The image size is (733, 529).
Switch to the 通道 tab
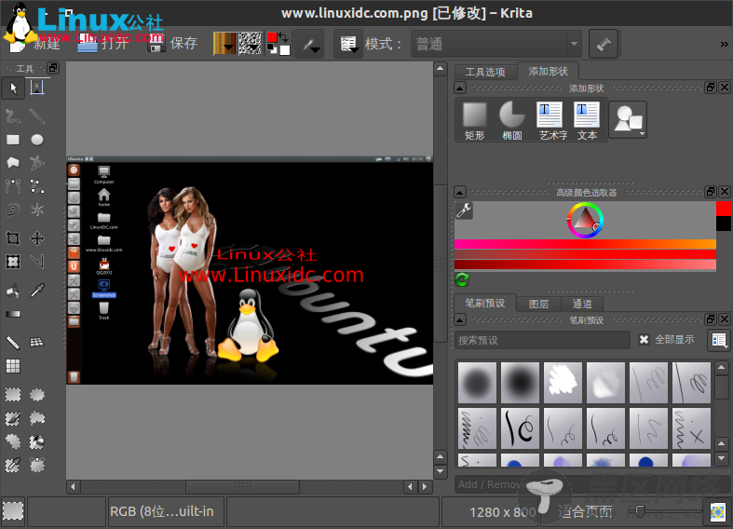[582, 305]
